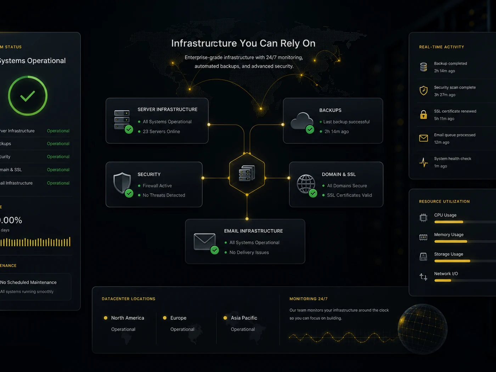The width and height of the screenshot is (496, 372).
Task: Click the pulse icon beside System health check
Action: coord(423,162)
